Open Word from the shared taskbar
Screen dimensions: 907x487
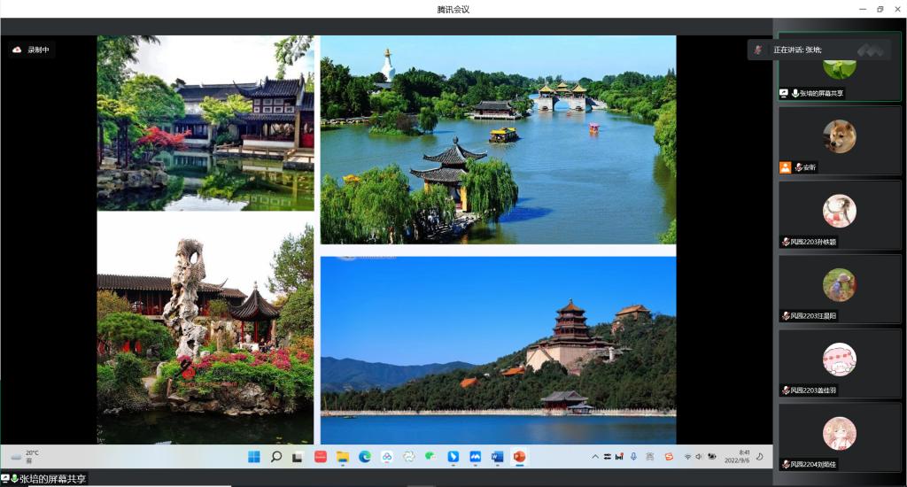point(497,457)
